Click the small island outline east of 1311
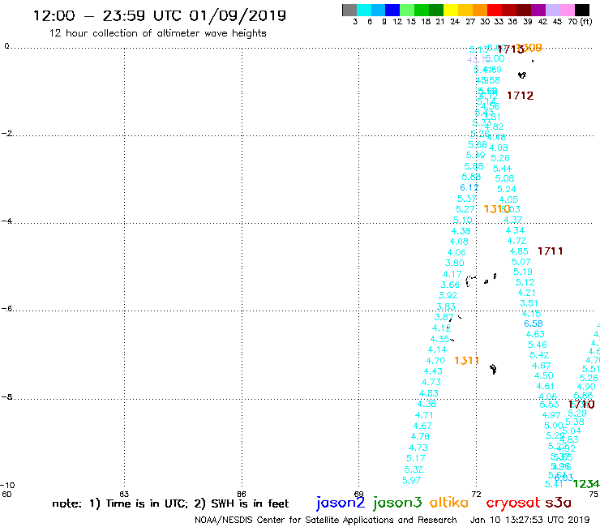Viewport: 600px width, 527px height. (x=493, y=369)
